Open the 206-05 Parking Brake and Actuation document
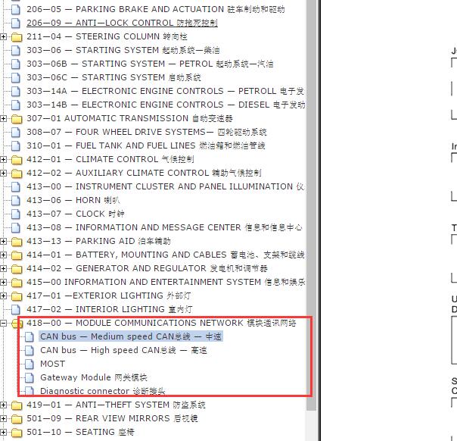The image size is (457, 441). [x=156, y=9]
